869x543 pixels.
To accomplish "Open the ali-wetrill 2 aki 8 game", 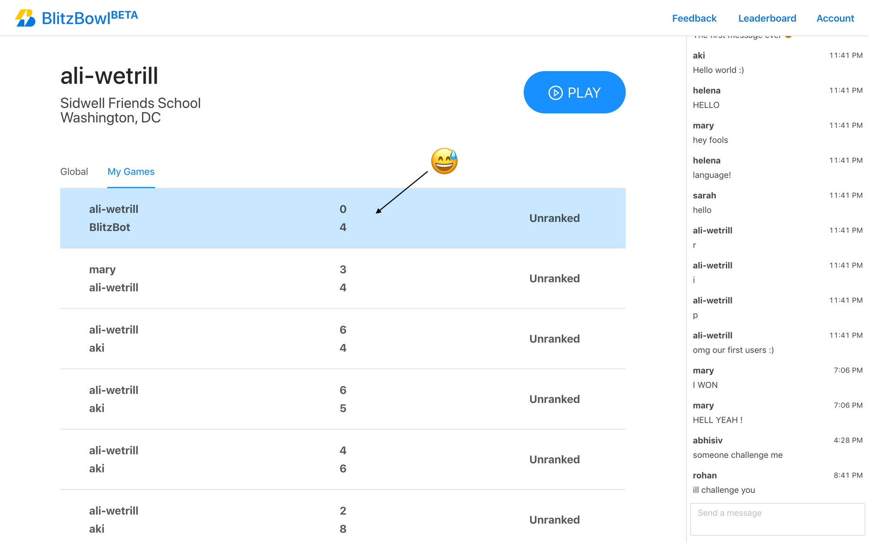I will pos(342,520).
